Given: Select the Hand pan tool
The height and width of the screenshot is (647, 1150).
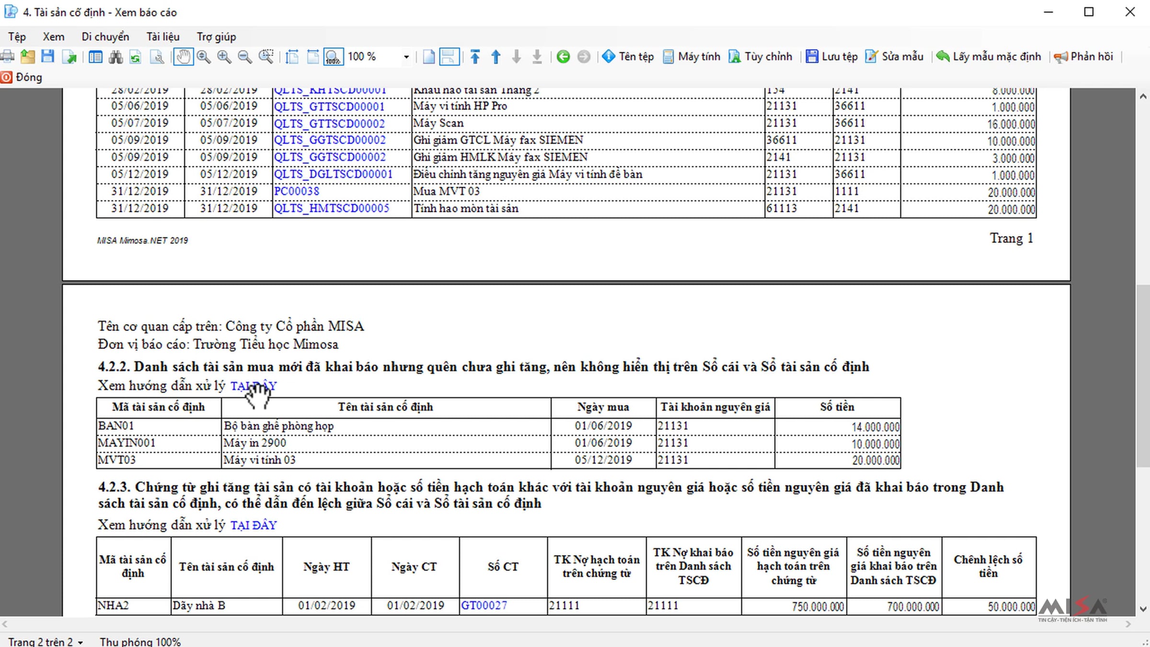Looking at the screenshot, I should click(x=183, y=57).
